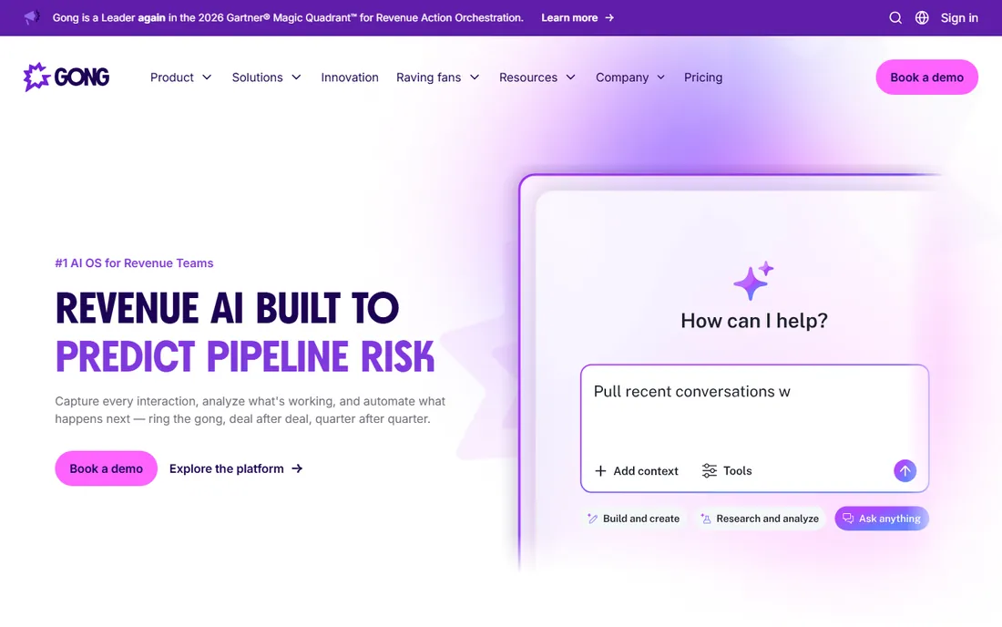
Task: Expand the Company menu chevron
Action: click(x=660, y=77)
